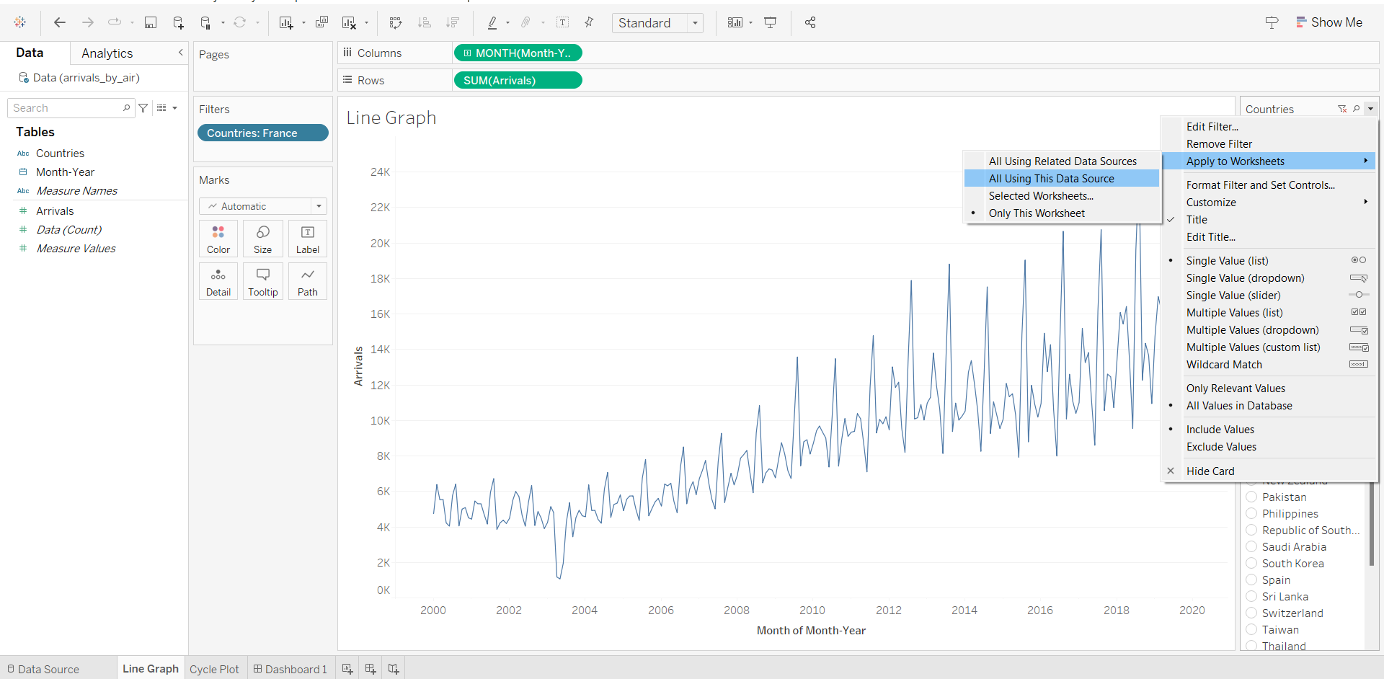This screenshot has height=679, width=1384.
Task: Click the undo back arrow in toolbar
Action: pyautogui.click(x=60, y=23)
